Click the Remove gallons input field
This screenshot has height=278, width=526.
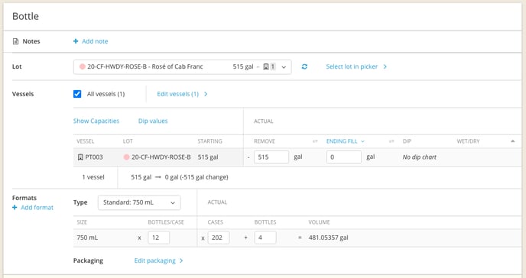pyautogui.click(x=271, y=157)
